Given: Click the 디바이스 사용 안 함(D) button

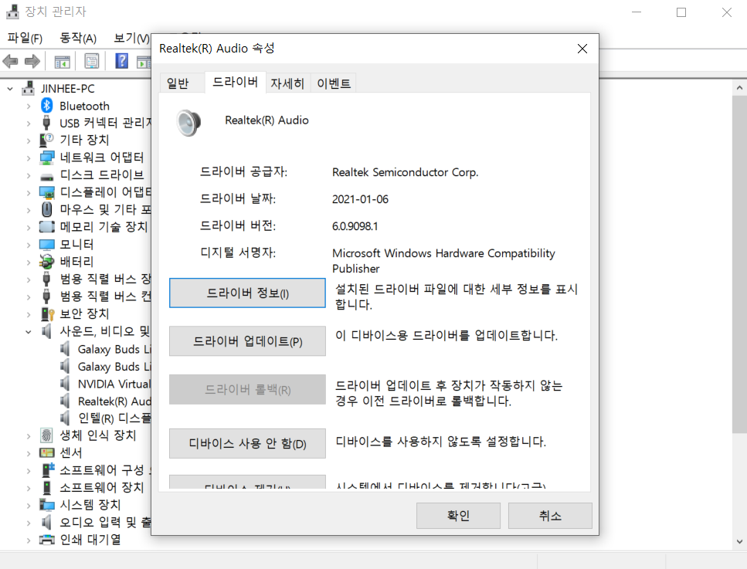Looking at the screenshot, I should [247, 443].
